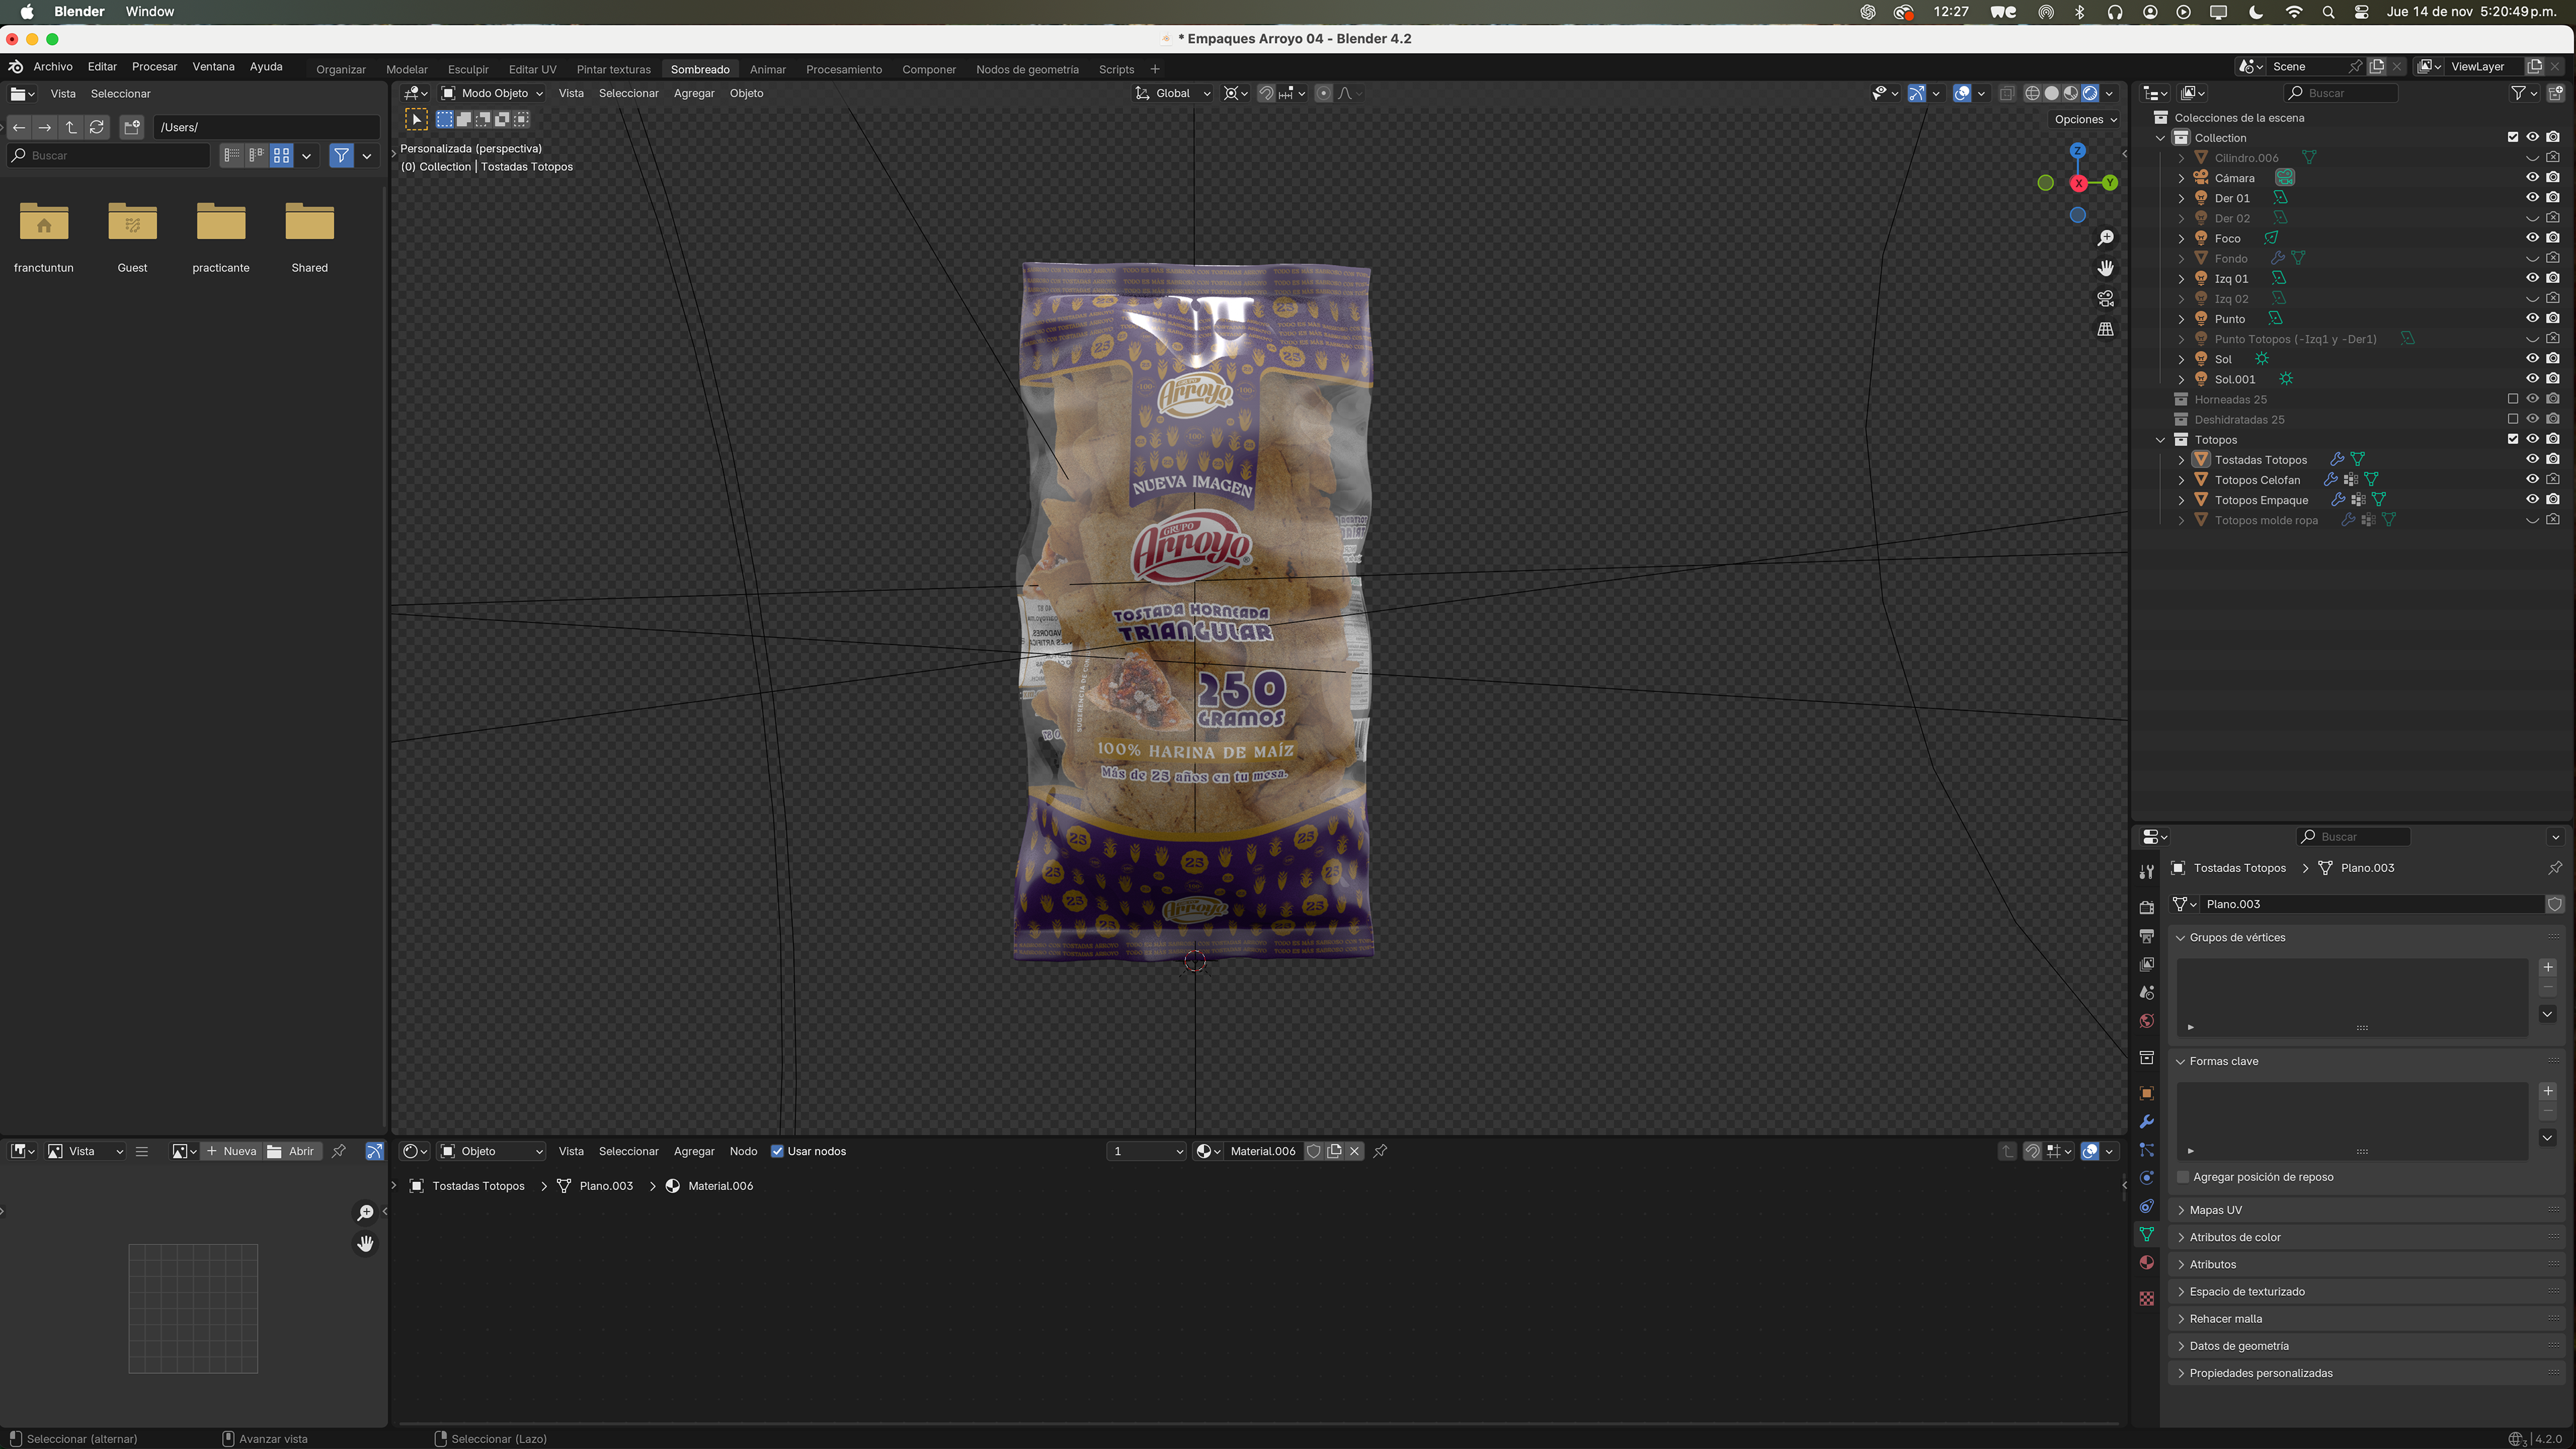Open Nodos de geometría workspace tab
This screenshot has height=1449, width=2576.
click(1027, 69)
